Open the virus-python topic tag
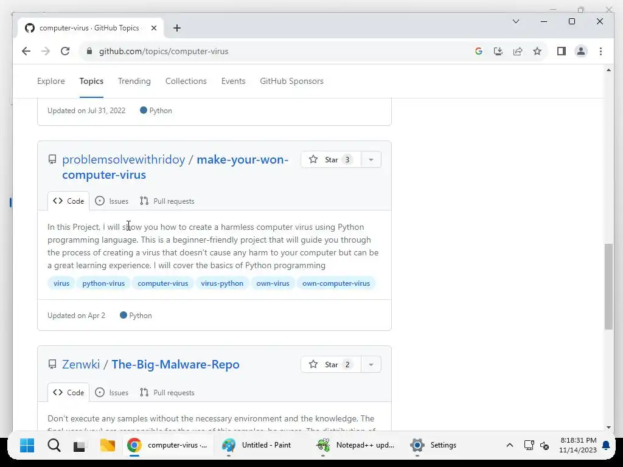This screenshot has width=623, height=467. point(222,283)
